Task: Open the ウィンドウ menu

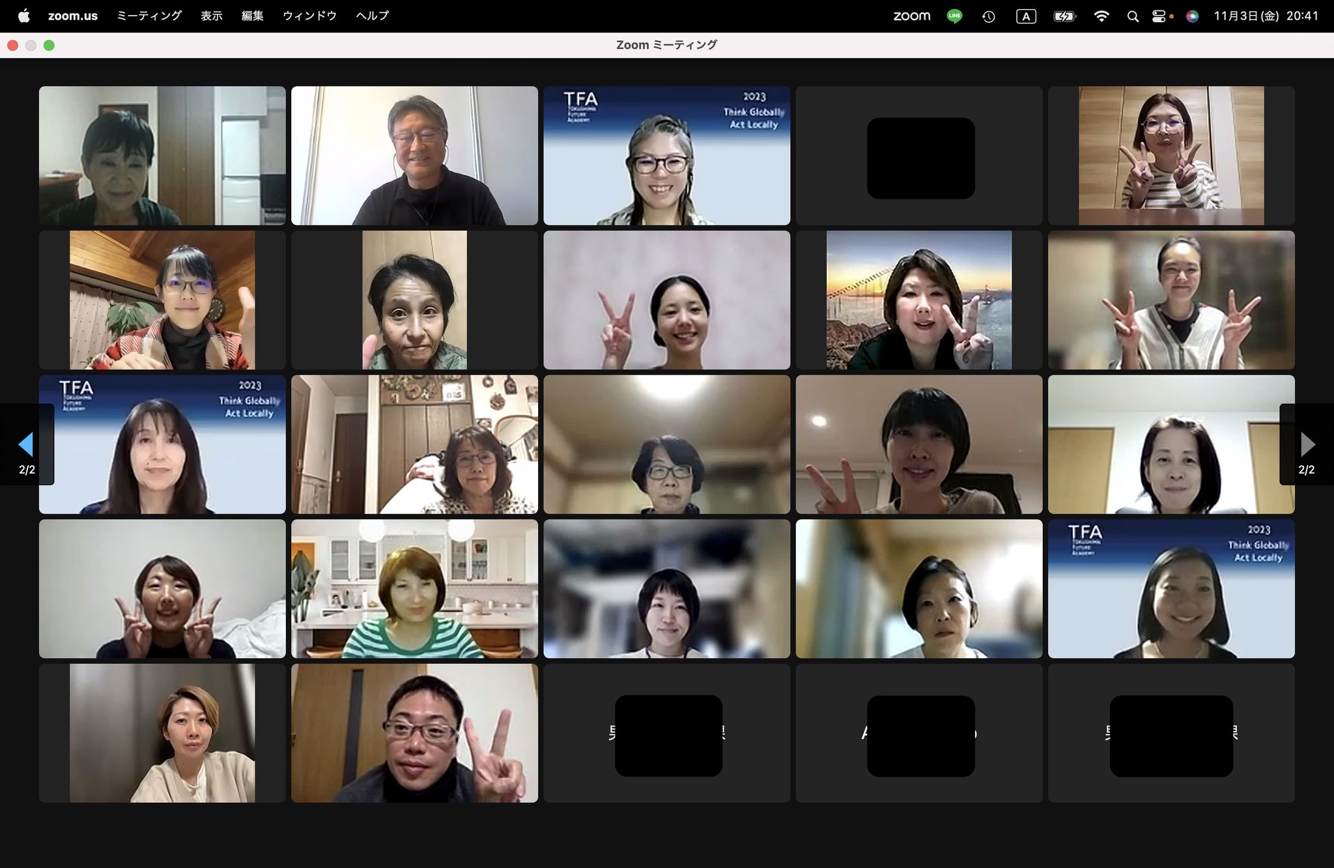Action: pyautogui.click(x=309, y=16)
